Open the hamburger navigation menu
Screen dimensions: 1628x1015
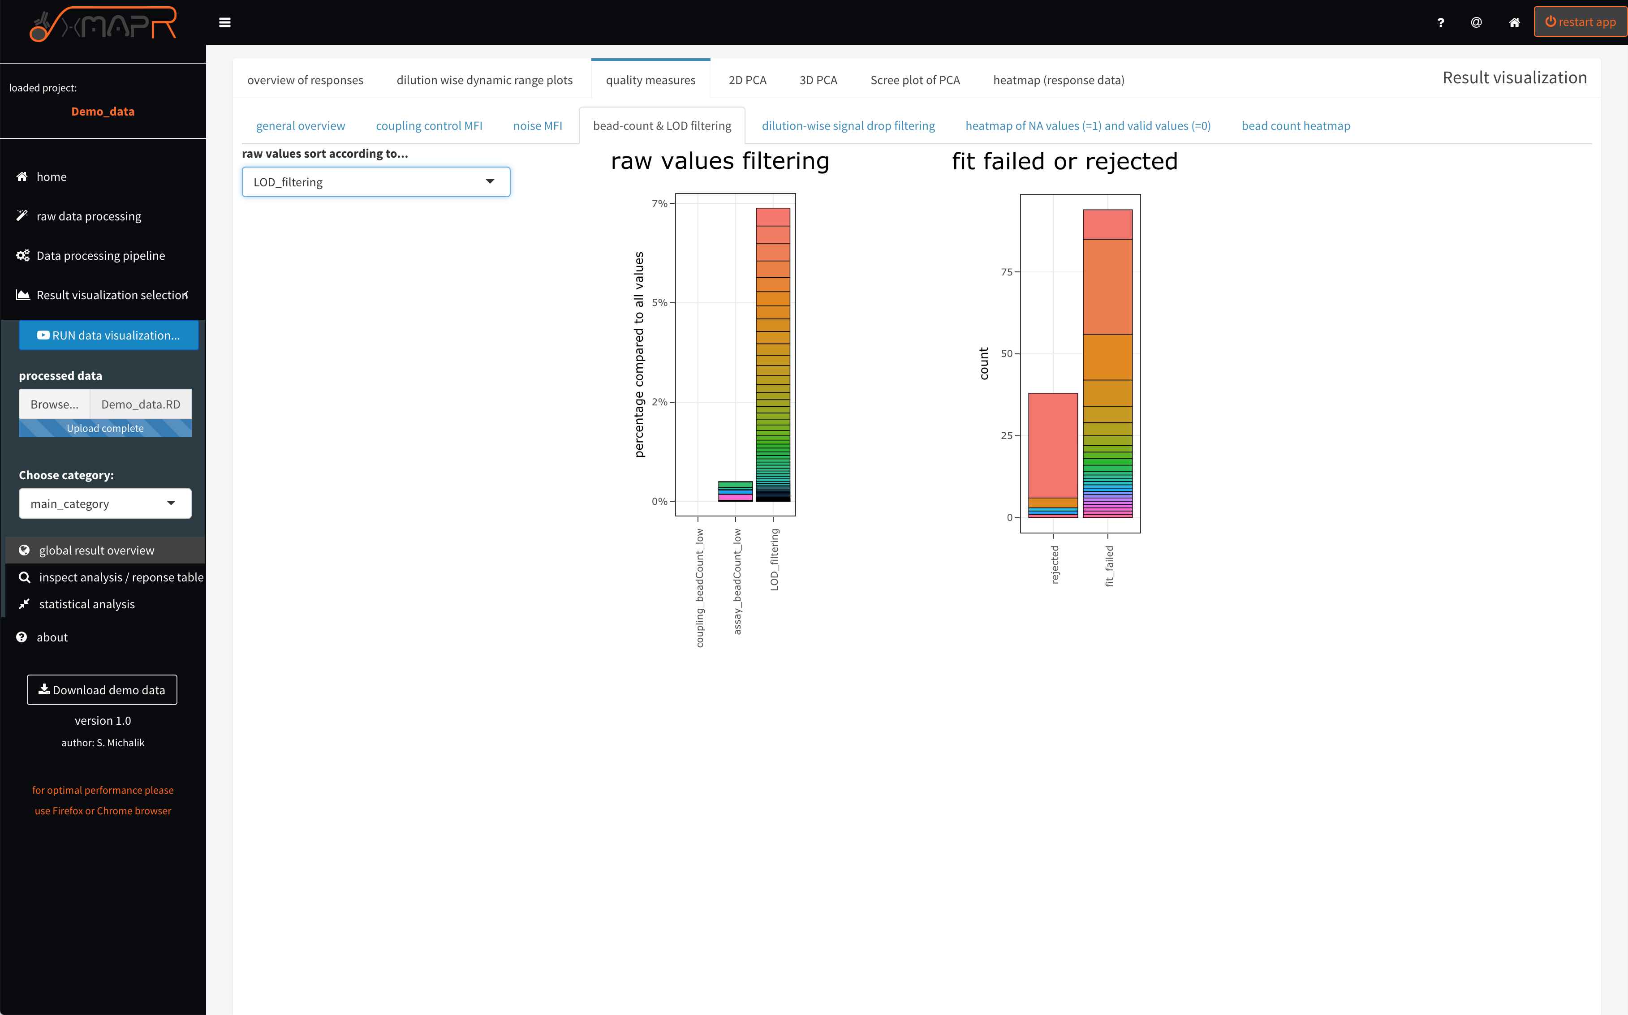click(225, 22)
